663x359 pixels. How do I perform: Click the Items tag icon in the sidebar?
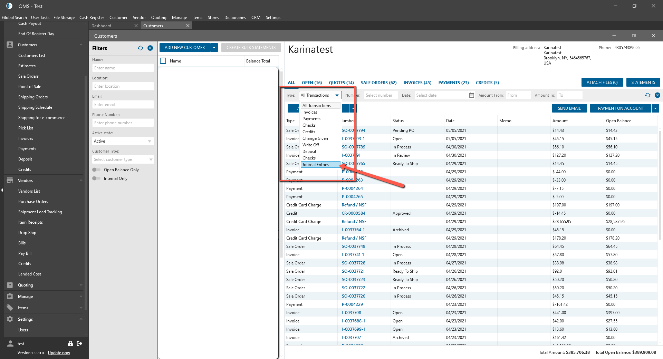point(10,308)
